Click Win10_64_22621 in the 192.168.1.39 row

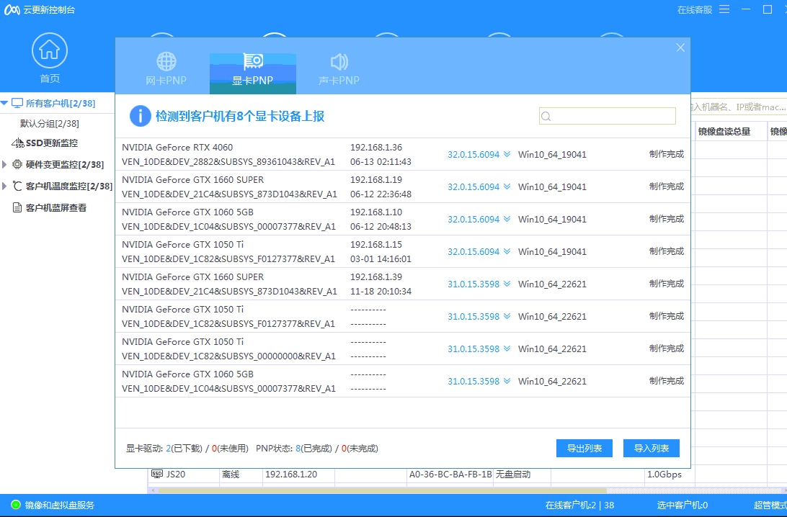click(552, 284)
